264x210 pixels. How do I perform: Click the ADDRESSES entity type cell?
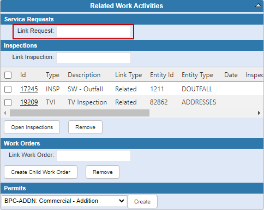click(x=199, y=102)
